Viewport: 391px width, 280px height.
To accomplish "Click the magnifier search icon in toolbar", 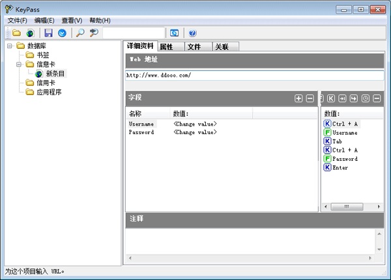I will [x=80, y=33].
